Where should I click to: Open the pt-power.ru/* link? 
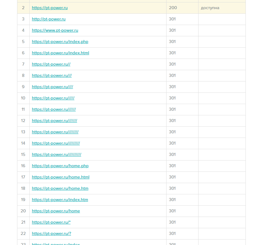(51, 222)
